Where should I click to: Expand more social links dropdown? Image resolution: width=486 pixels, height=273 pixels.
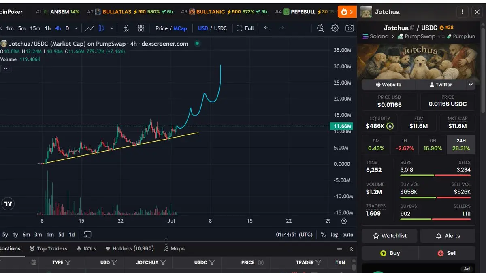pyautogui.click(x=470, y=85)
